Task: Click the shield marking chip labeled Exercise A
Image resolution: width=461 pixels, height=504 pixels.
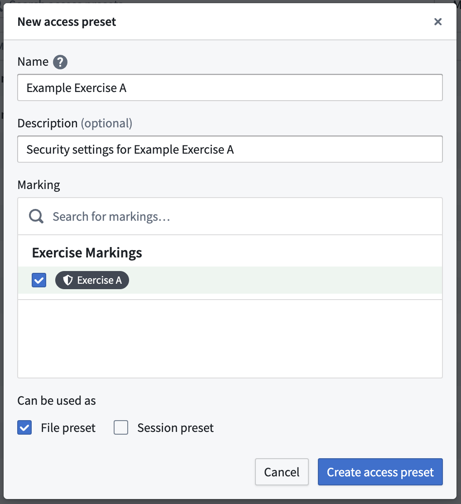Action: [92, 280]
